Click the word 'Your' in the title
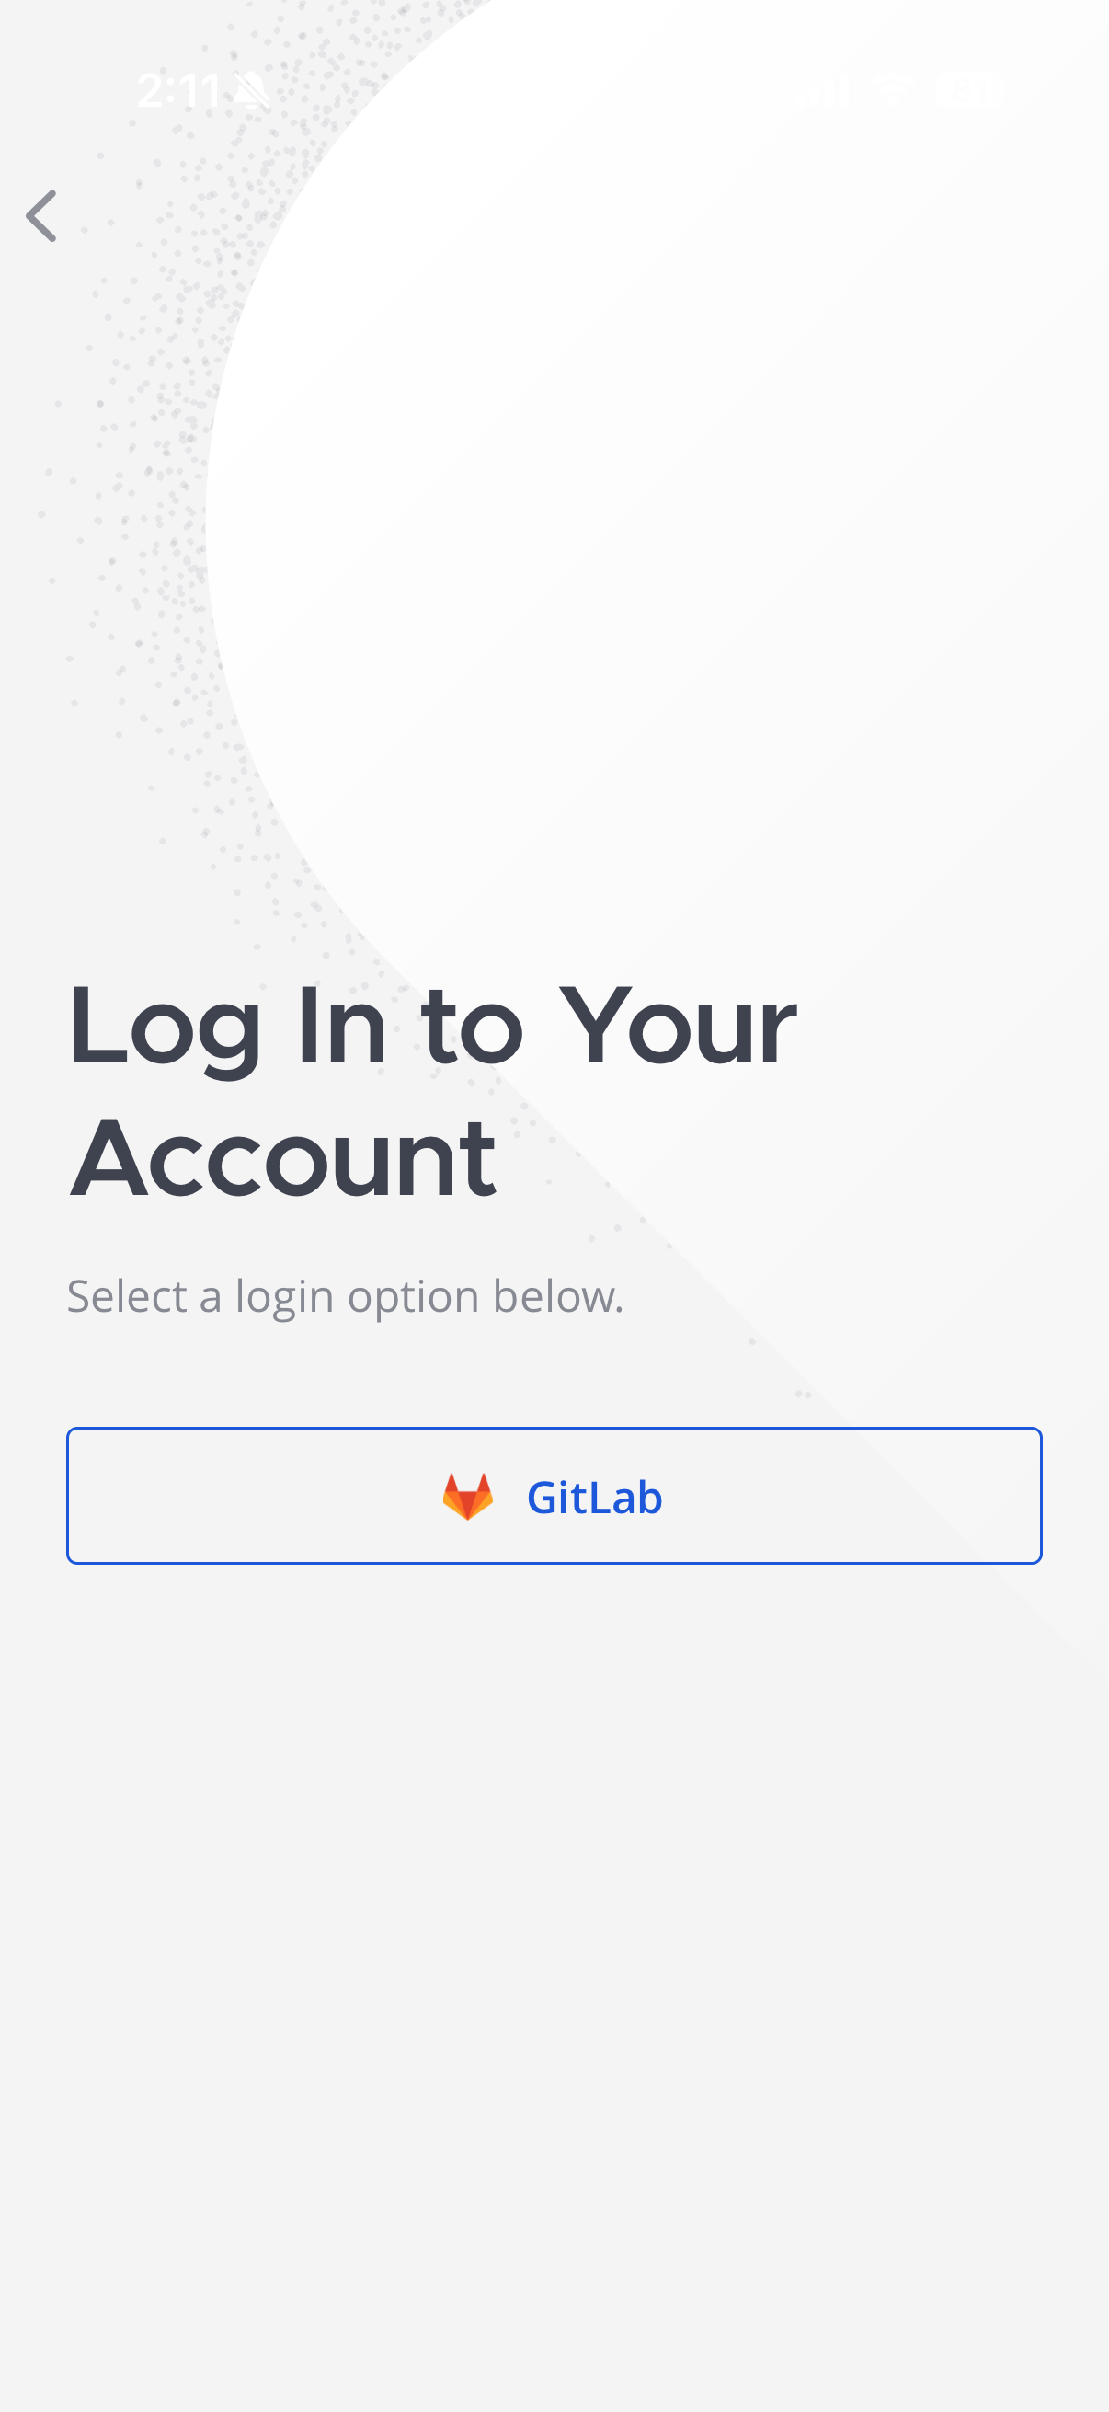1109x2412 pixels. (x=678, y=1028)
